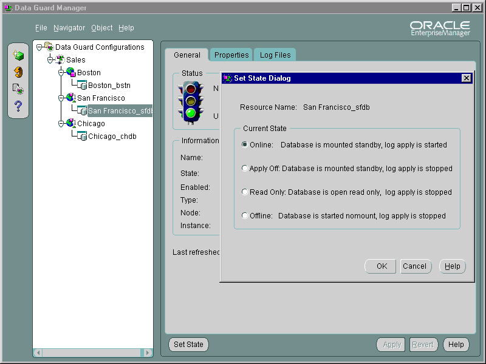Image resolution: width=486 pixels, height=364 pixels.
Task: Select the Apply Off state radio button
Action: (245, 169)
